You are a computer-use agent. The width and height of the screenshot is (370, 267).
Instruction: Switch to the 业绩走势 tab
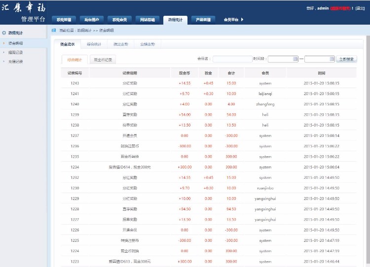(x=148, y=44)
